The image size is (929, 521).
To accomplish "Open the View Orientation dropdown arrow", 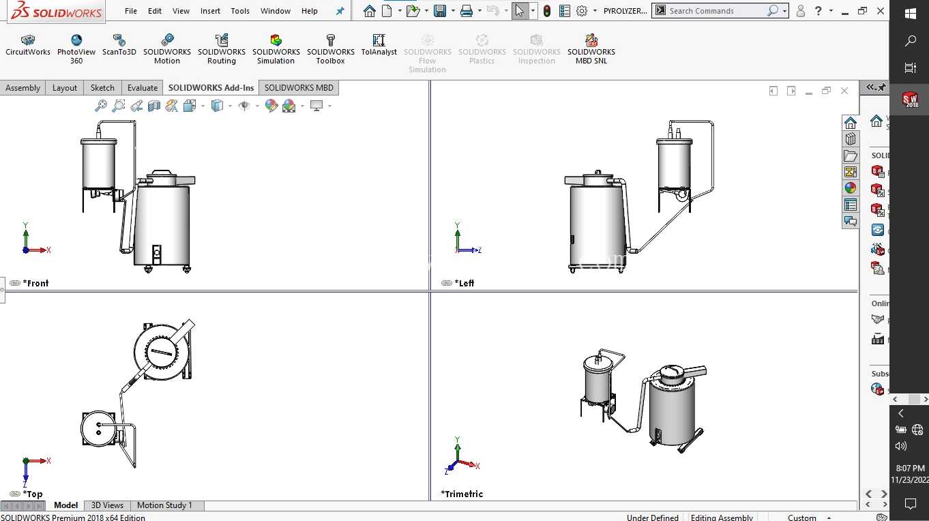I will click(203, 106).
